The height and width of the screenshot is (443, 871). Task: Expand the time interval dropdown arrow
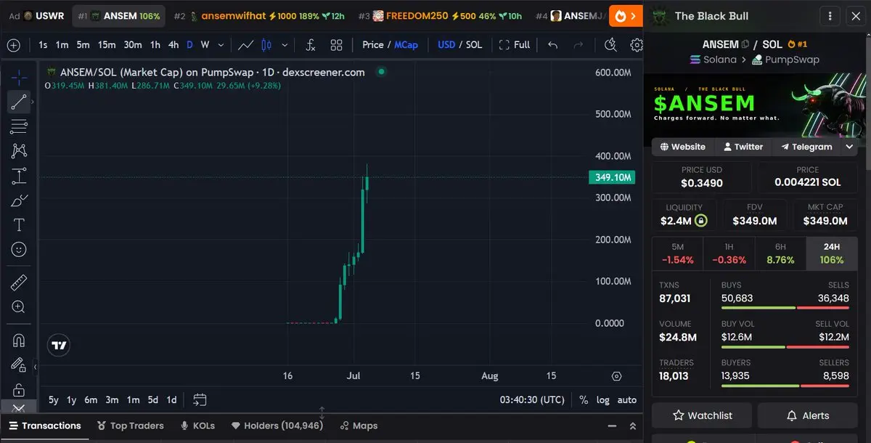pyautogui.click(x=221, y=45)
